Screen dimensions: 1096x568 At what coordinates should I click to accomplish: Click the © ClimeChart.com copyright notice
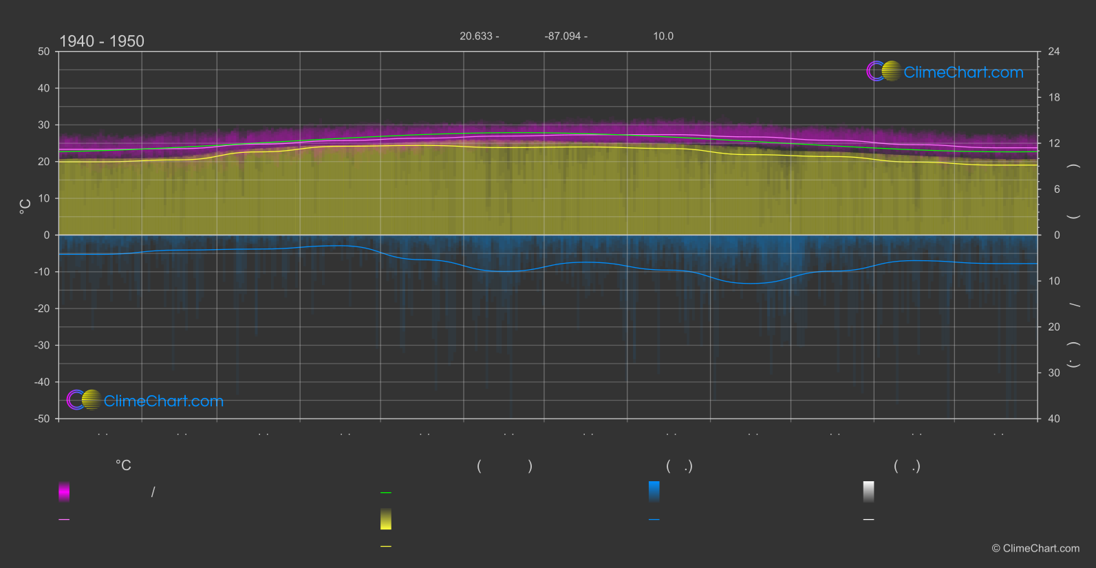click(x=1035, y=549)
